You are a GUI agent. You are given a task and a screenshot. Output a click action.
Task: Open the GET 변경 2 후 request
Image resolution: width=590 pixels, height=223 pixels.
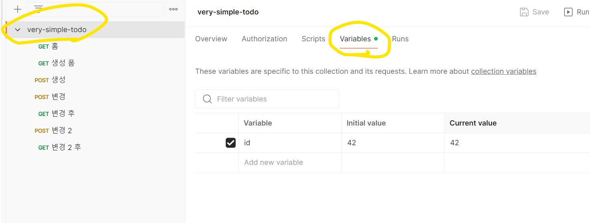click(60, 147)
